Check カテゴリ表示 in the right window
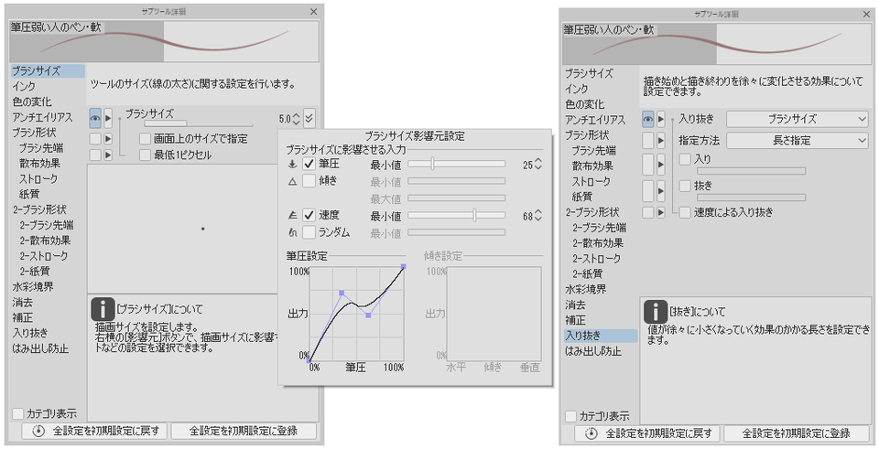This screenshot has height=449, width=879. tap(570, 416)
